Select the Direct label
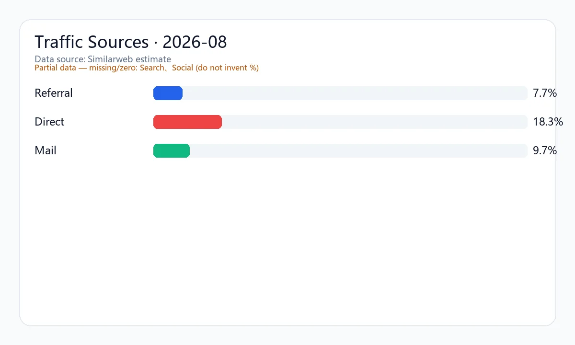The width and height of the screenshot is (575, 345). click(x=49, y=122)
